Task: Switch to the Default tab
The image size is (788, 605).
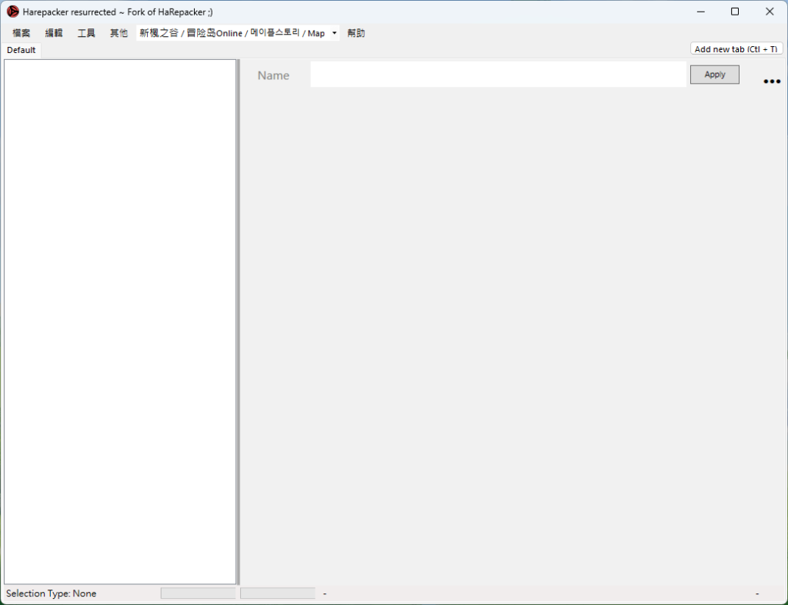Action: (22, 50)
